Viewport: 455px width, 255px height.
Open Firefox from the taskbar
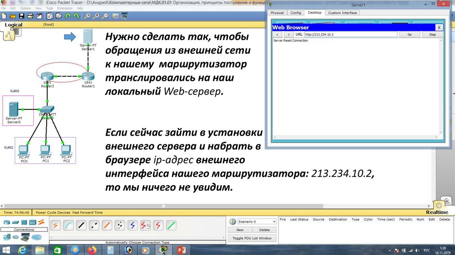[x=92, y=250]
